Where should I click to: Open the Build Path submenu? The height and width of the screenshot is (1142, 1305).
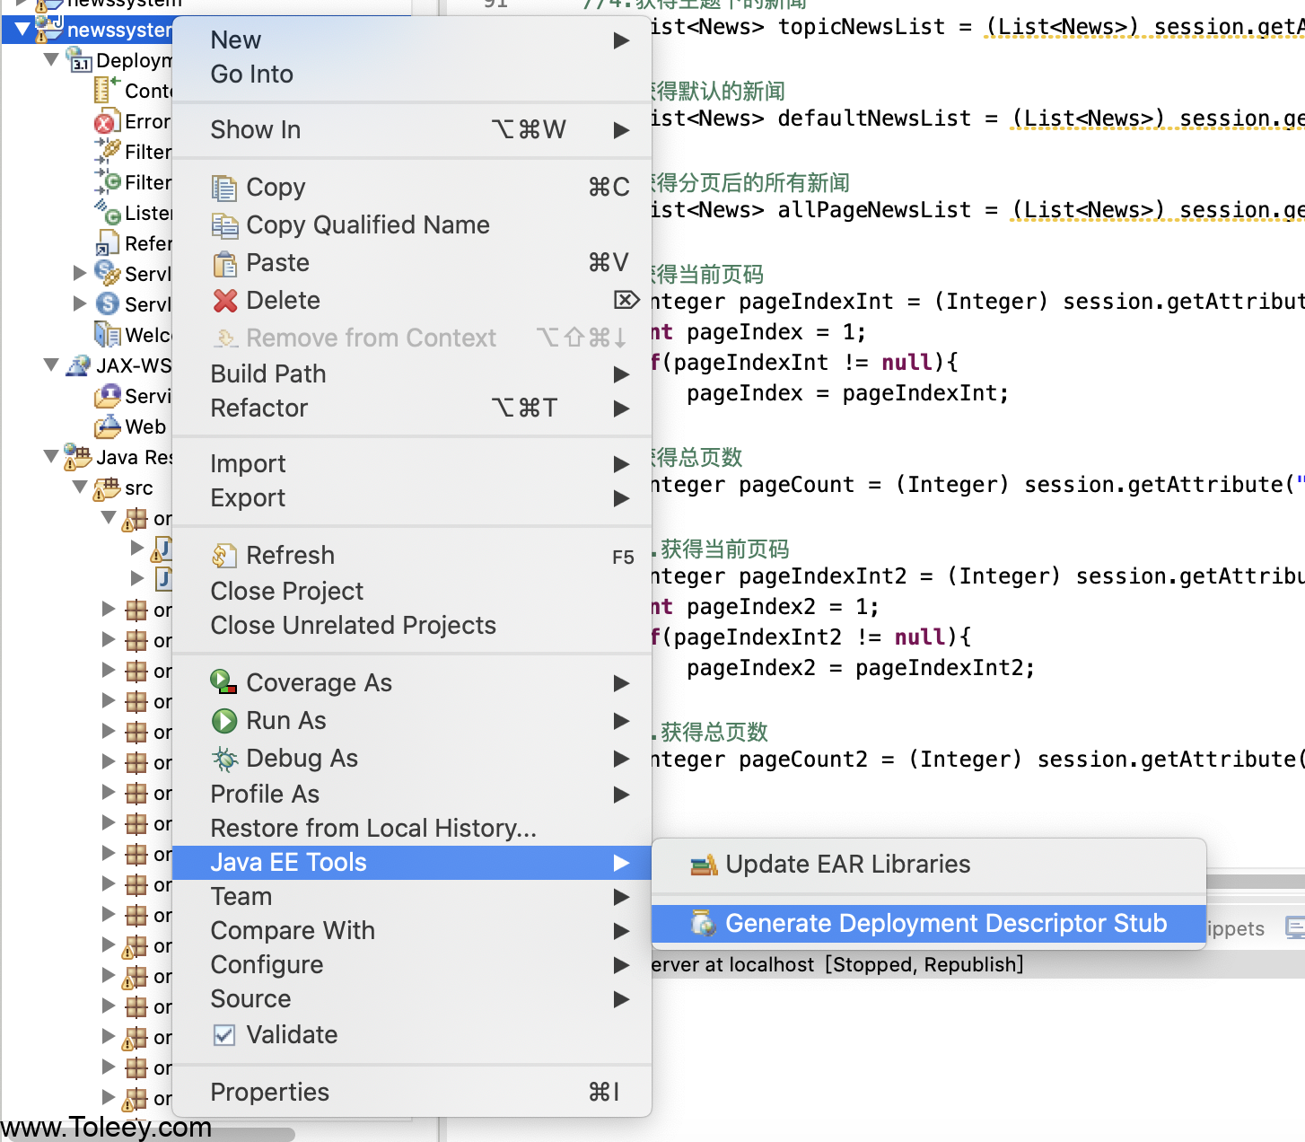[x=621, y=374]
